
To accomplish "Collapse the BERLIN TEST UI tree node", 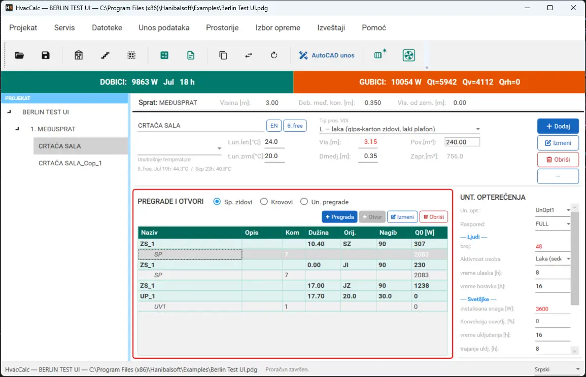I will coord(9,111).
